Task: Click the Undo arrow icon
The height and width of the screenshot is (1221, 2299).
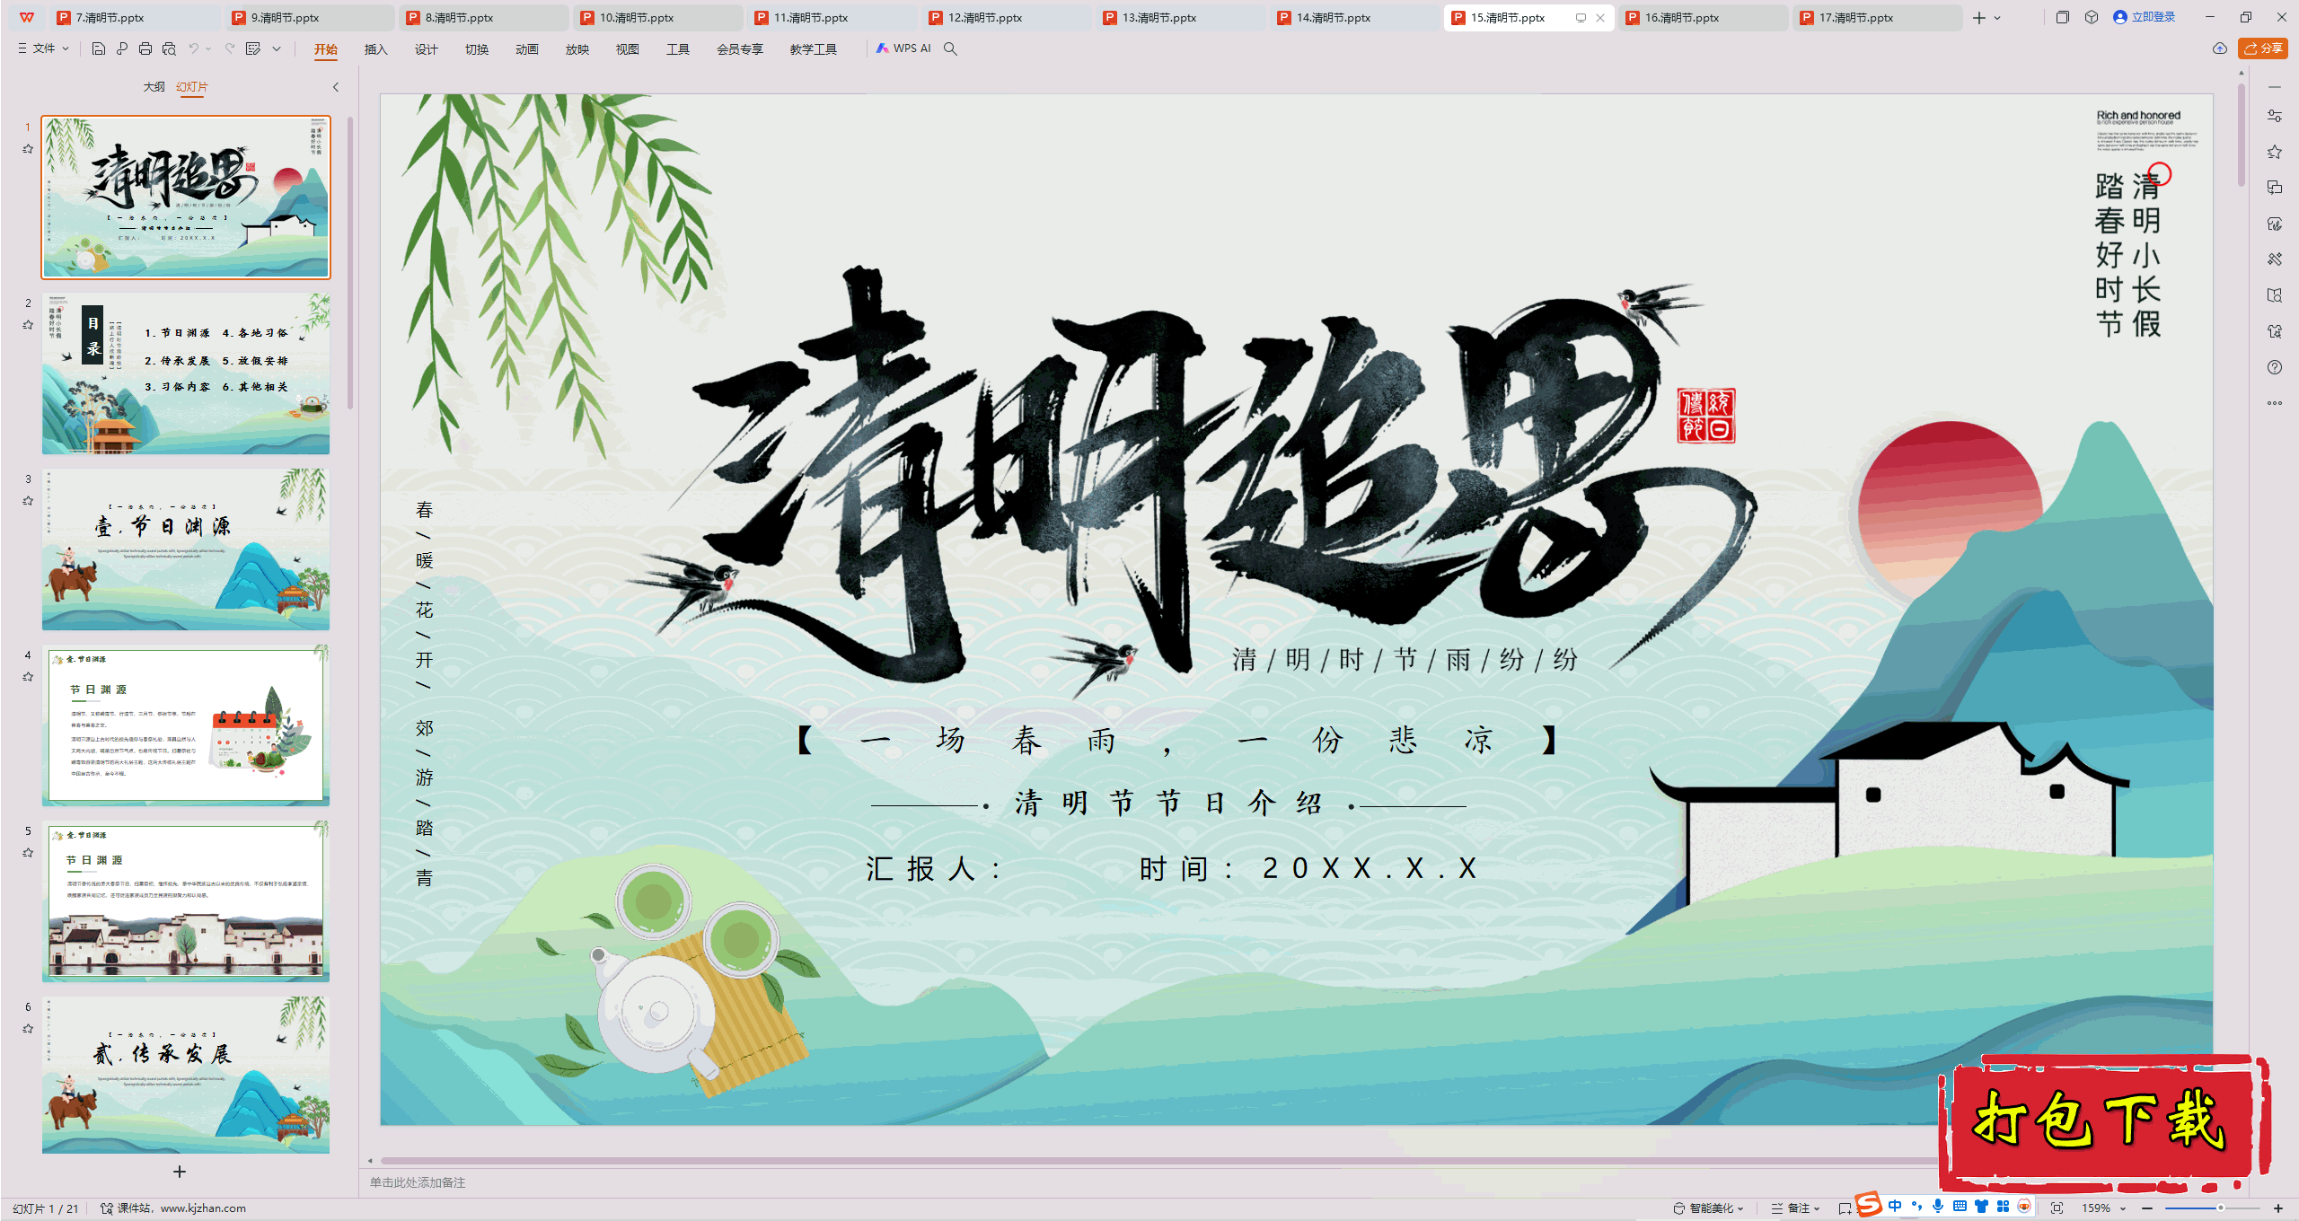Action: (x=193, y=49)
